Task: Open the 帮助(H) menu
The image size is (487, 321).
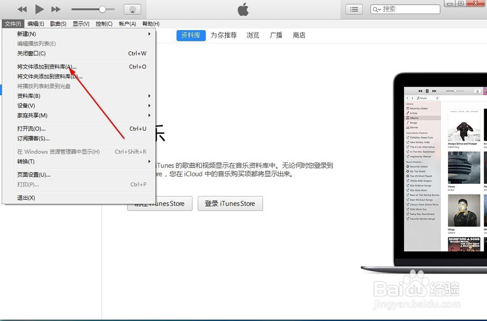Action: pyautogui.click(x=151, y=23)
